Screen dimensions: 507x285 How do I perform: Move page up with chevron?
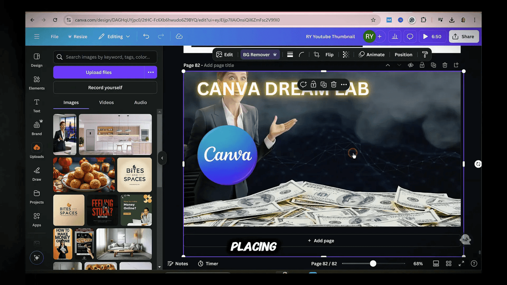click(388, 65)
